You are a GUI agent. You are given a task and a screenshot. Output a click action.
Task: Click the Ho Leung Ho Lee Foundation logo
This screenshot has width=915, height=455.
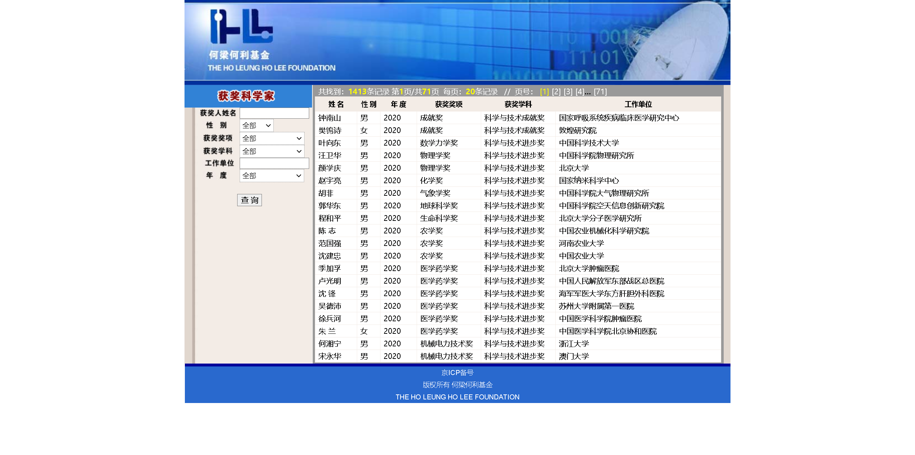(x=241, y=27)
